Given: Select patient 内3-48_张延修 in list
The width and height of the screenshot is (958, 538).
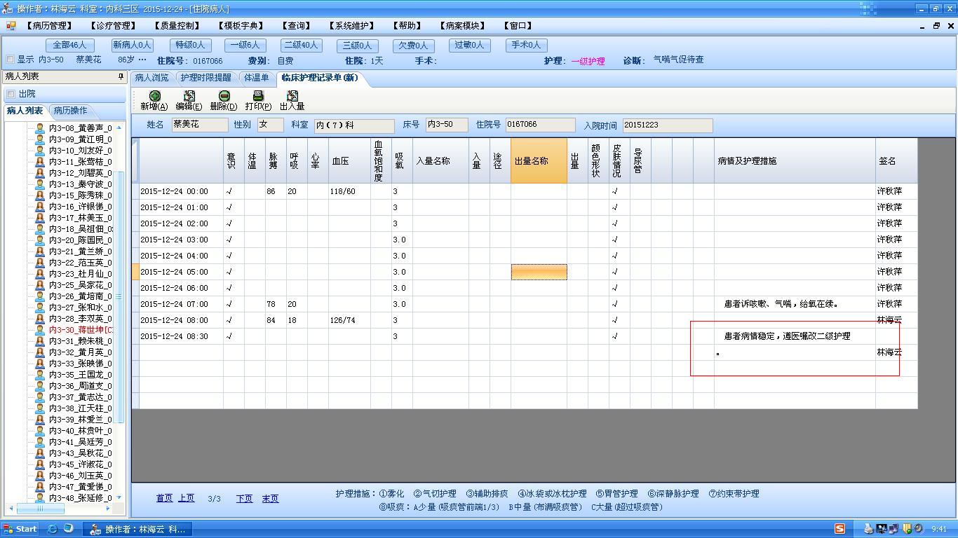Looking at the screenshot, I should point(80,498).
